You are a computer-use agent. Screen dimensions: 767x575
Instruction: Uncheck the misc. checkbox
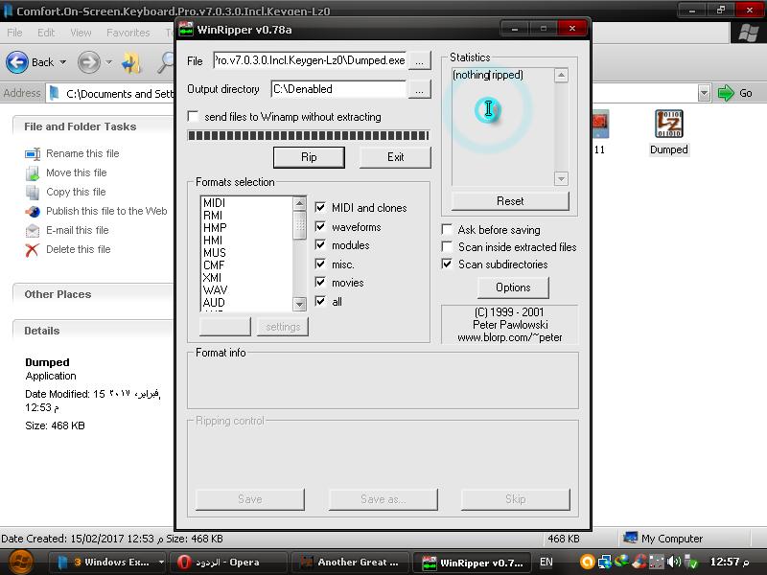pyautogui.click(x=320, y=264)
